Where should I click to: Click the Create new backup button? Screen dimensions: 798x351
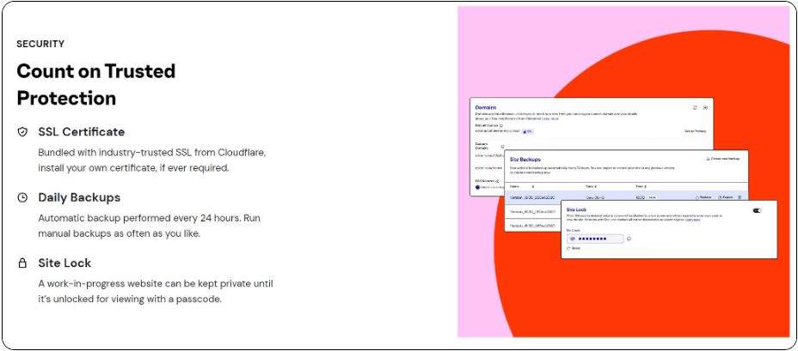(723, 159)
